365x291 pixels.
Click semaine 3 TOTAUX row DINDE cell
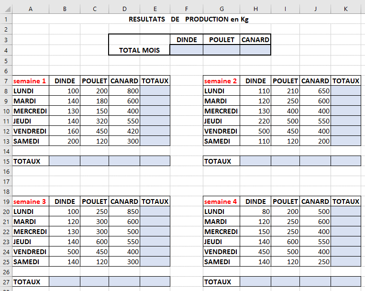click(x=64, y=282)
